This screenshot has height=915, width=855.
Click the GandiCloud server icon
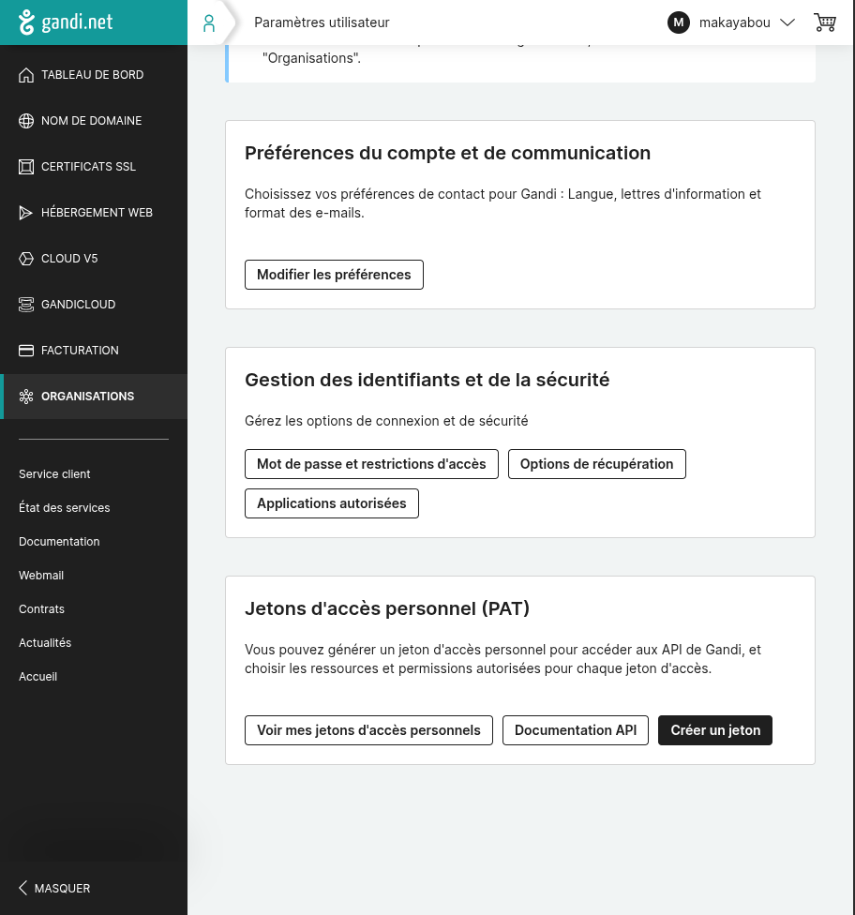click(x=26, y=305)
